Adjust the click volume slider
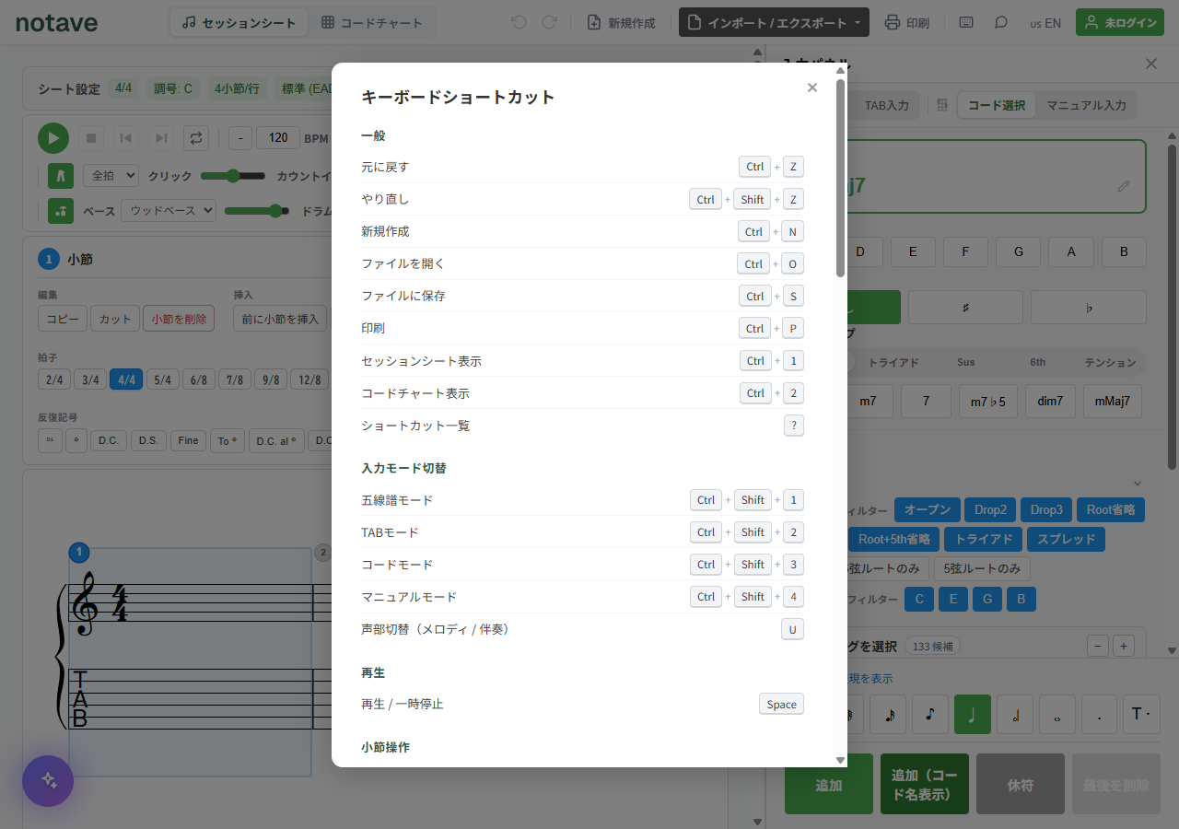 [233, 175]
